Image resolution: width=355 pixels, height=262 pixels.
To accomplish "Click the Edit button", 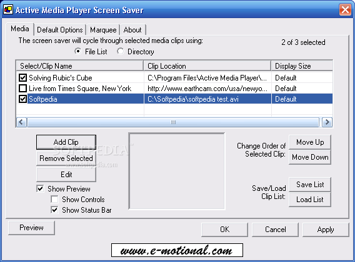I will [x=66, y=175].
